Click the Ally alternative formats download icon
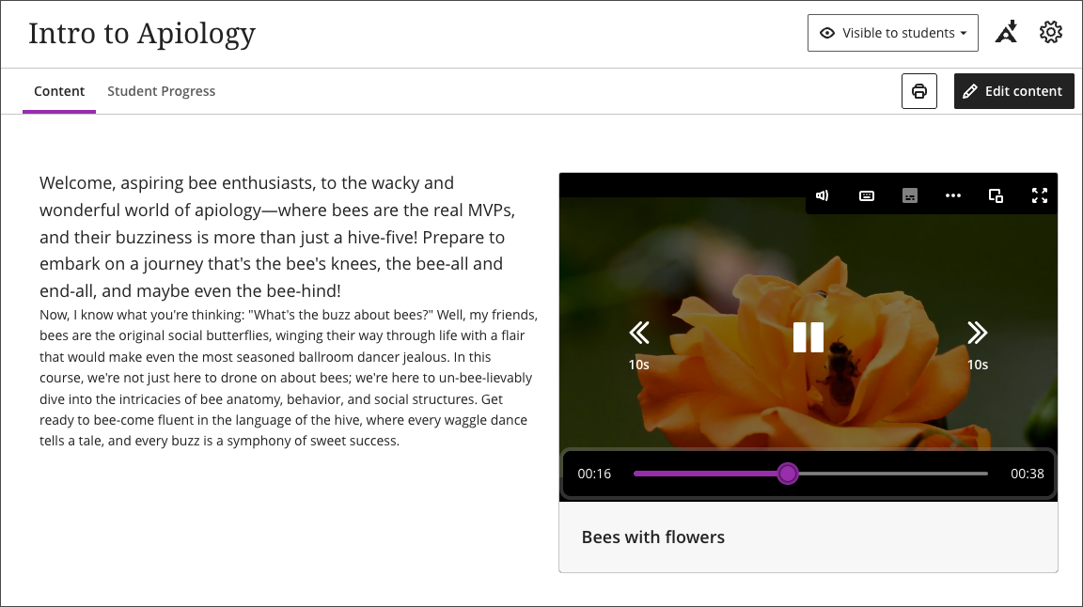 pos(1006,32)
